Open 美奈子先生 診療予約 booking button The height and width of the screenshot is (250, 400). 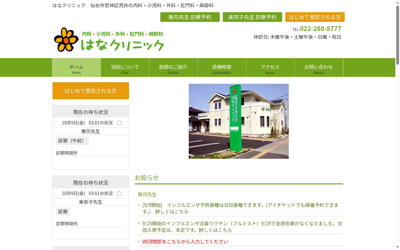252,17
